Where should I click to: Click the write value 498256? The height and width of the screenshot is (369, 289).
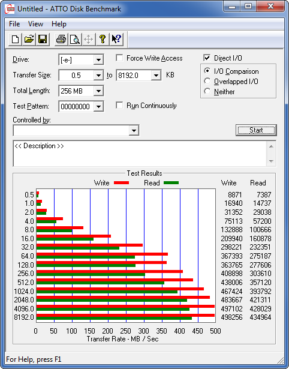tap(231, 317)
